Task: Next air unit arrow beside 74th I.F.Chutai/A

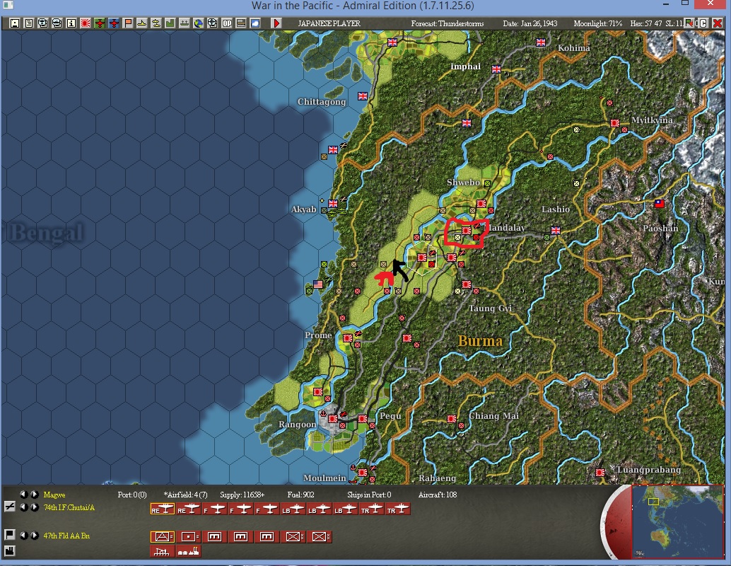Action: (34, 507)
